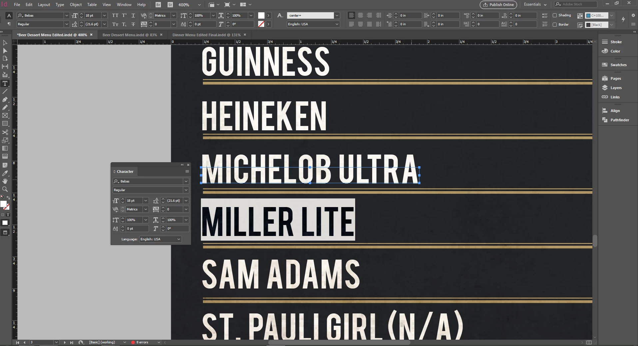Image resolution: width=638 pixels, height=346 pixels.
Task: Apply Underline formatting
Action: 133,15
